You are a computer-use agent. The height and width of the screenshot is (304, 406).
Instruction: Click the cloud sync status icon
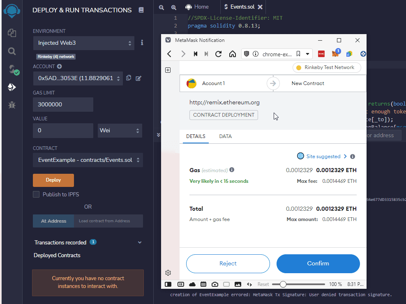tap(192, 284)
